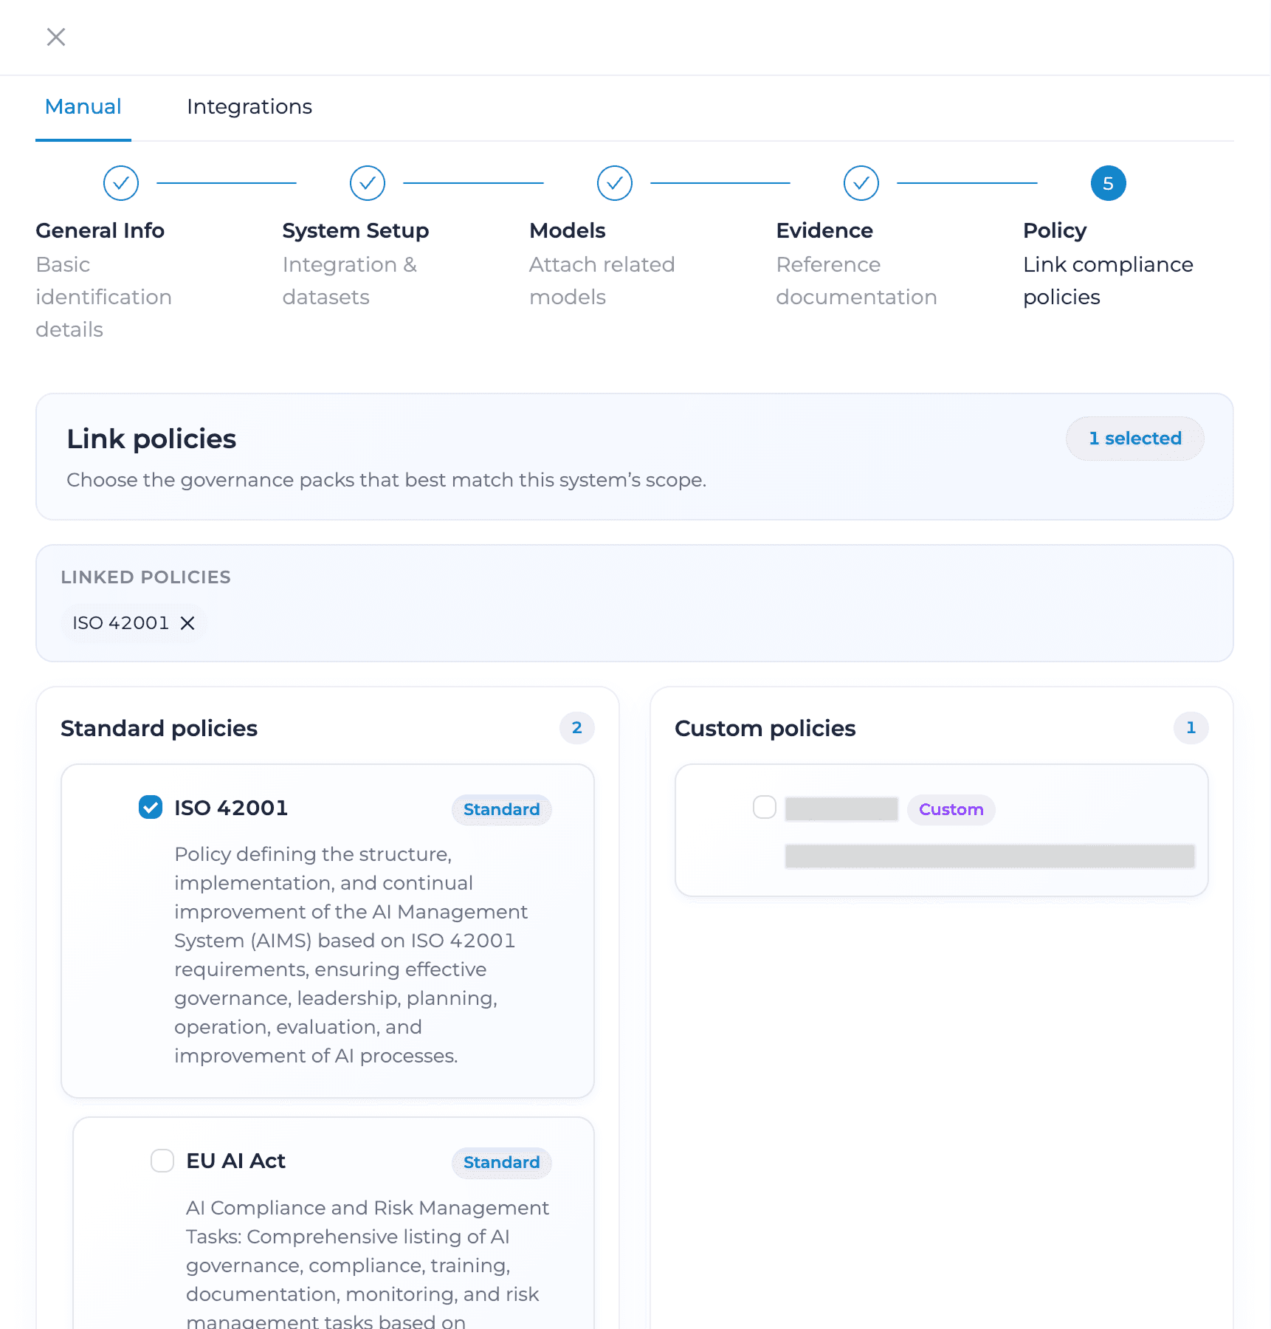Remove the ISO 42001 linked policy chip
The height and width of the screenshot is (1329, 1271).
187,623
